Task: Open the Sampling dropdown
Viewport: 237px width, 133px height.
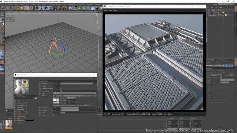Action: point(71,98)
